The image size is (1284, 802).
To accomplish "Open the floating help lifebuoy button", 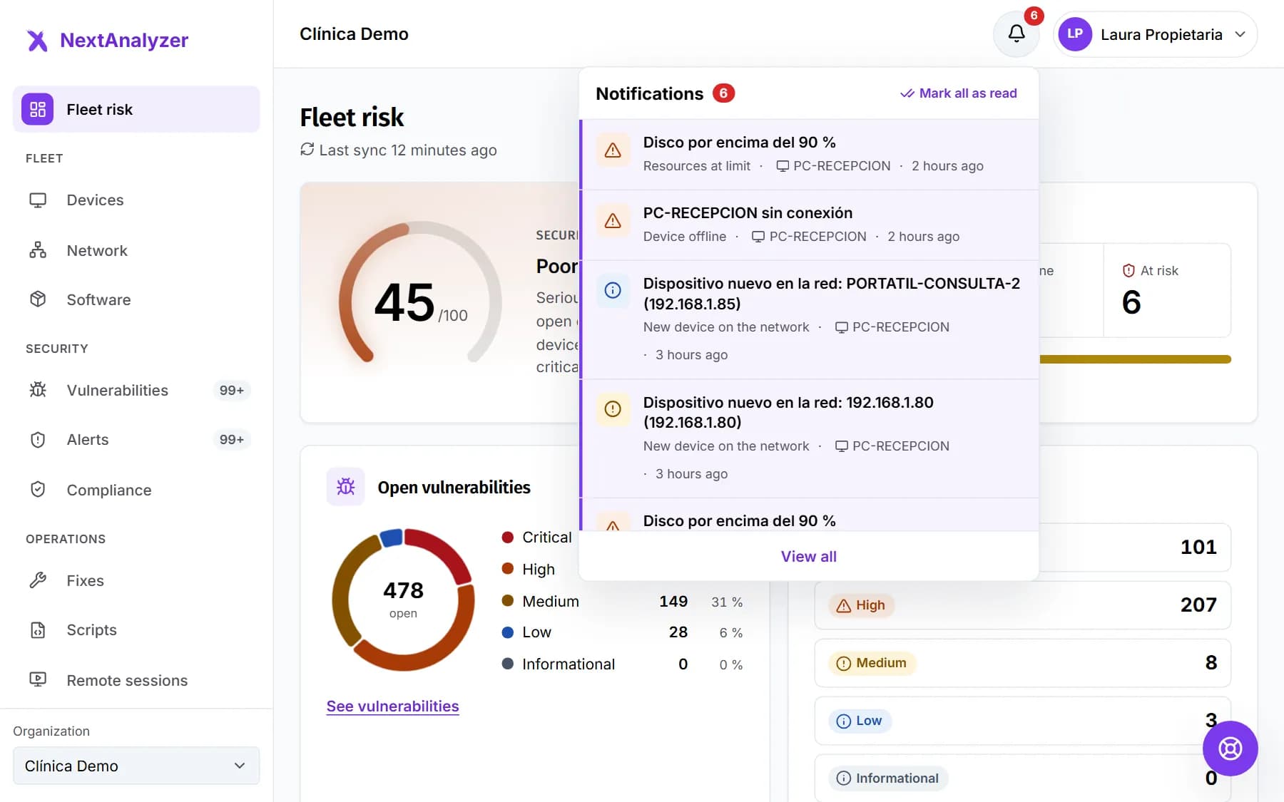I will [1230, 749].
